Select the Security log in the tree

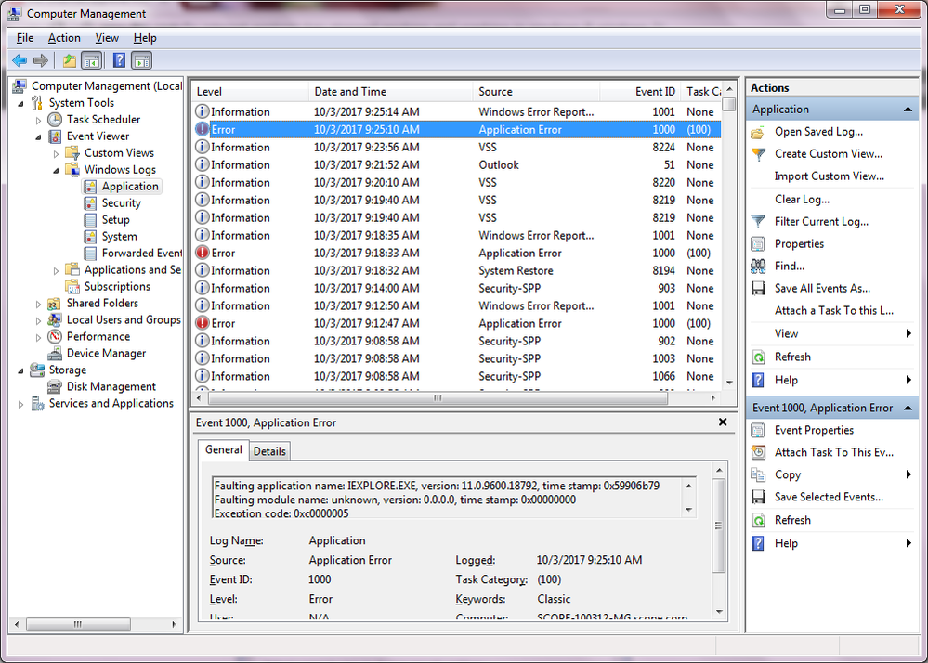point(122,202)
